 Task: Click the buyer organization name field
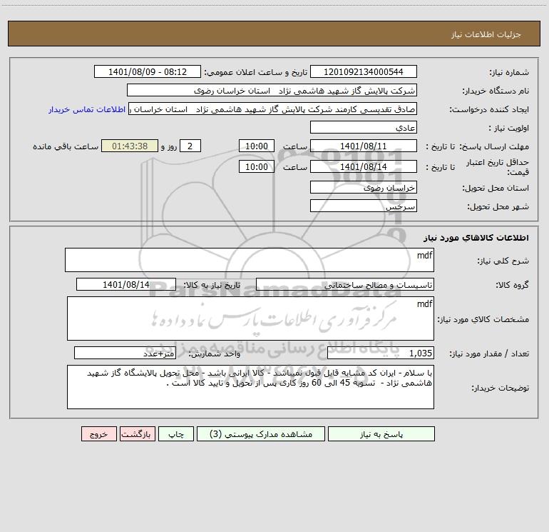click(272, 91)
